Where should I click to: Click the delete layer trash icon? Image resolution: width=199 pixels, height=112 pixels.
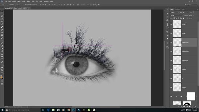[x=195, y=106]
